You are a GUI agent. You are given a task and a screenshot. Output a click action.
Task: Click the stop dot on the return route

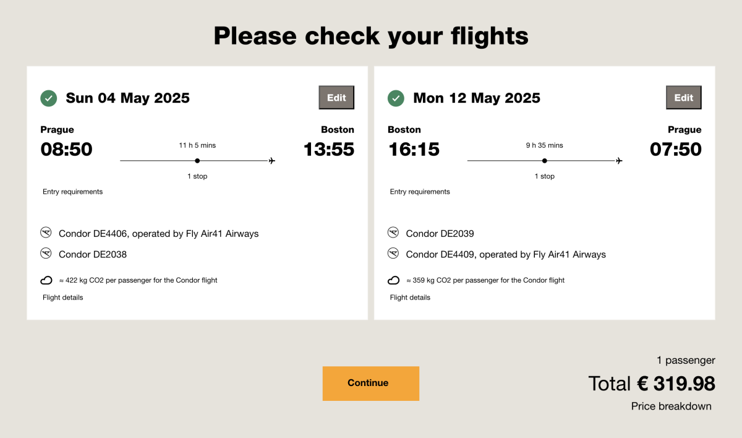click(x=545, y=161)
